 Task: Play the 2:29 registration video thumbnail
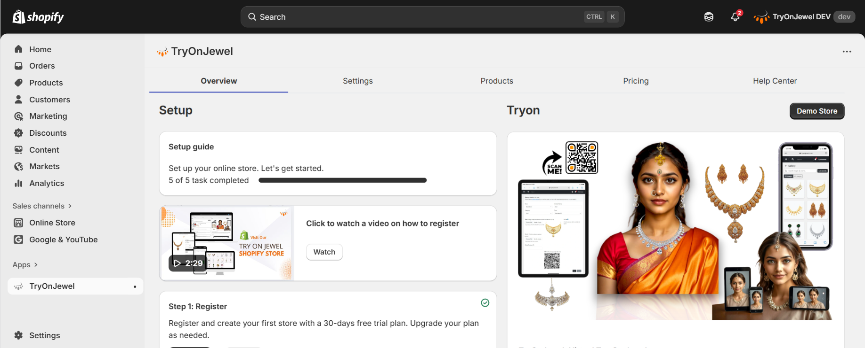(227, 243)
